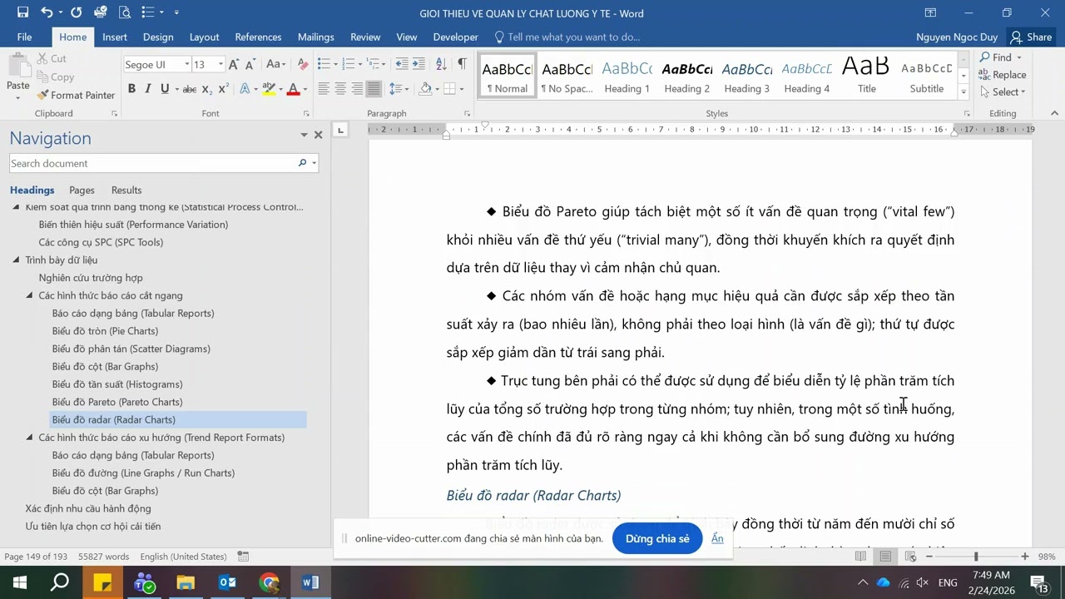Click the Search document field
Screen dimensions: 1065x599
coord(153,163)
